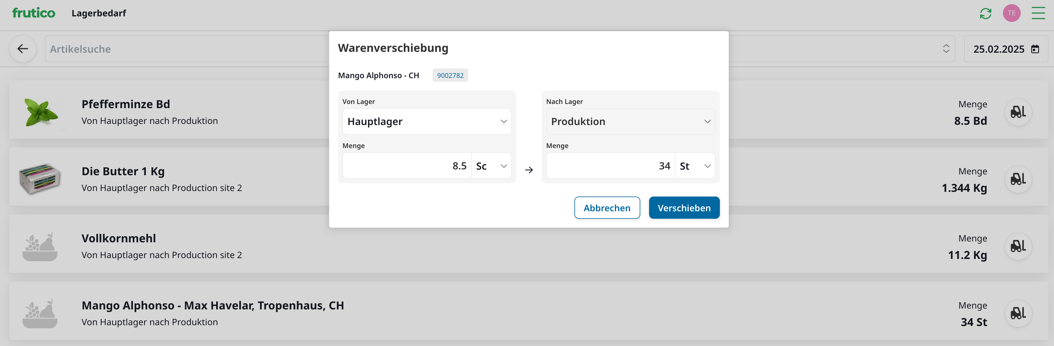
Task: Expand the Nach Lager Produktion dropdown
Action: pyautogui.click(x=630, y=121)
